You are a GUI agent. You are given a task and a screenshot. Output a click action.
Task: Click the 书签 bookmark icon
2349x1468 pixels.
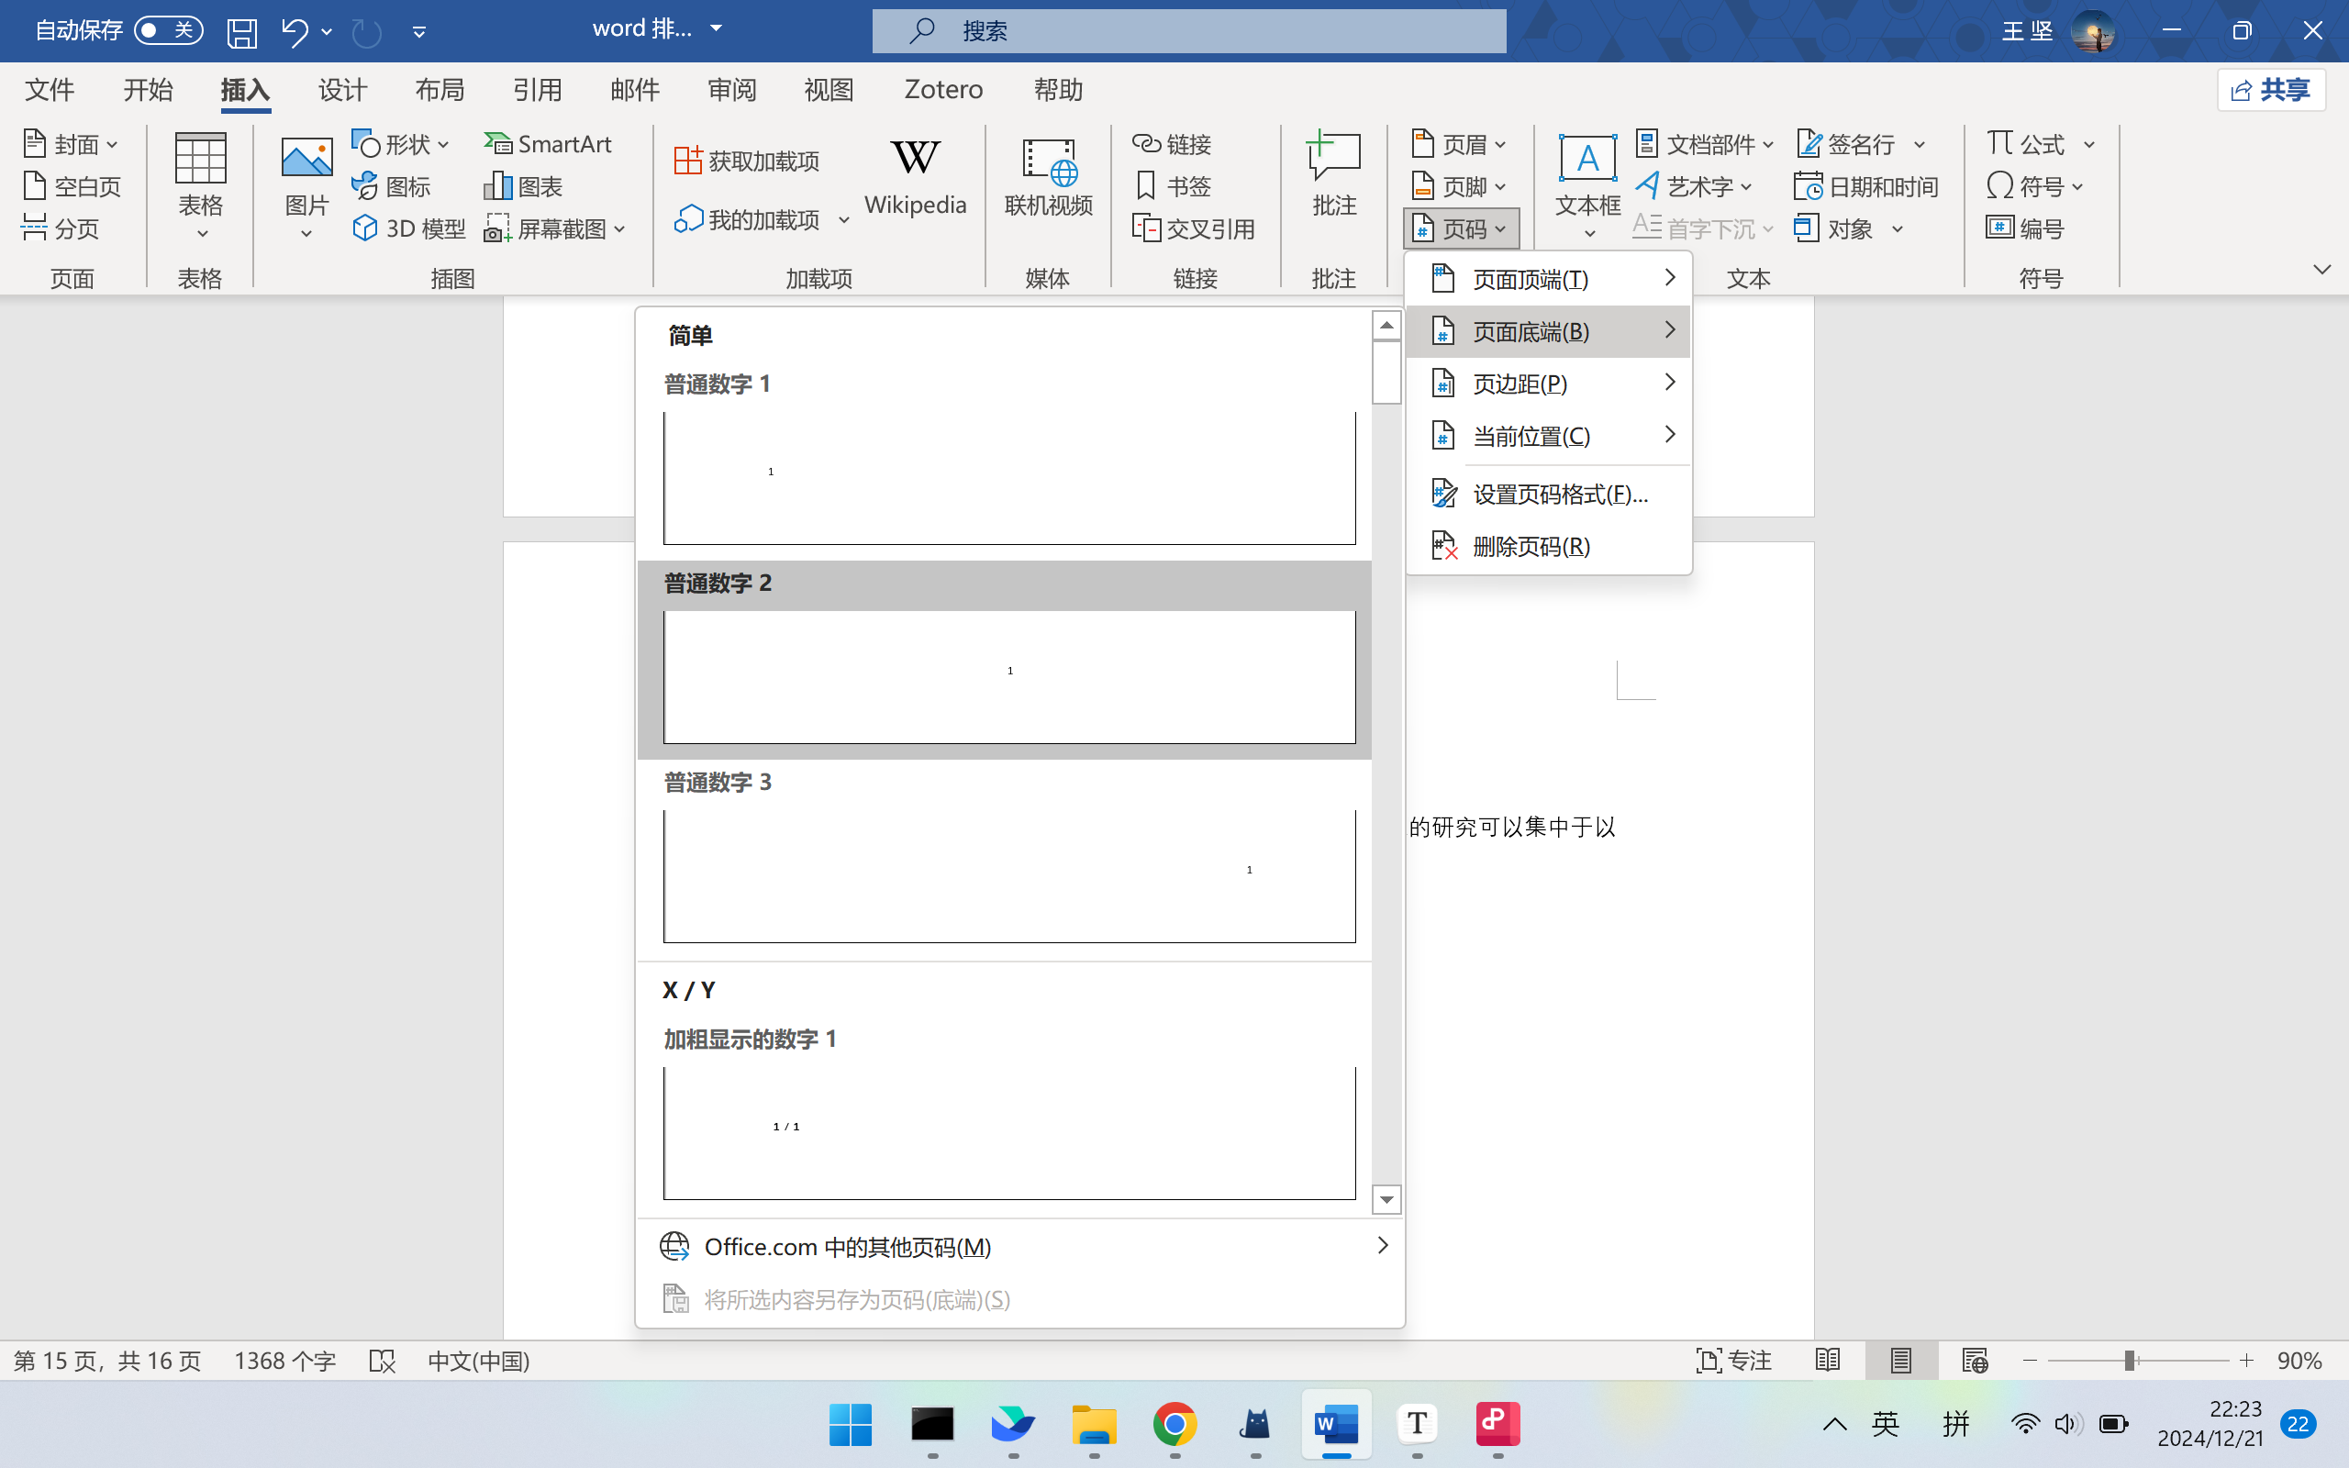click(x=1146, y=185)
